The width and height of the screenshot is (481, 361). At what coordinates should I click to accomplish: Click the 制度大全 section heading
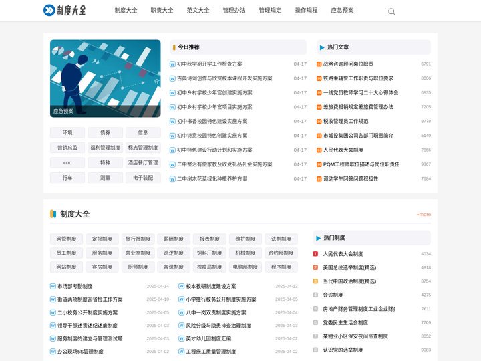pyautogui.click(x=75, y=214)
